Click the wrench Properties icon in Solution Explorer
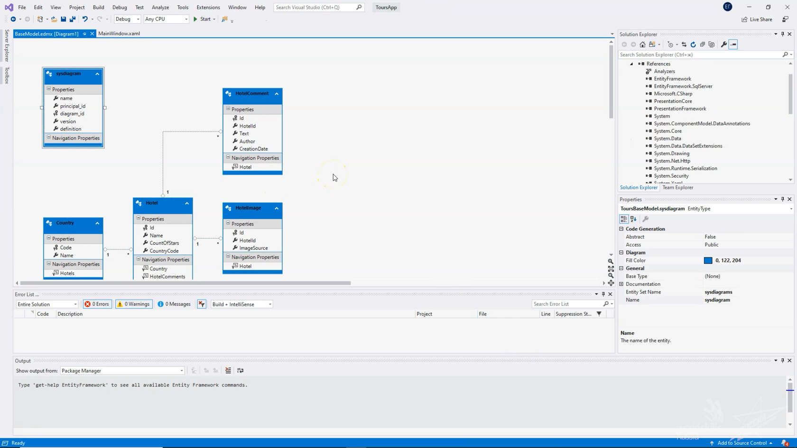 point(724,45)
